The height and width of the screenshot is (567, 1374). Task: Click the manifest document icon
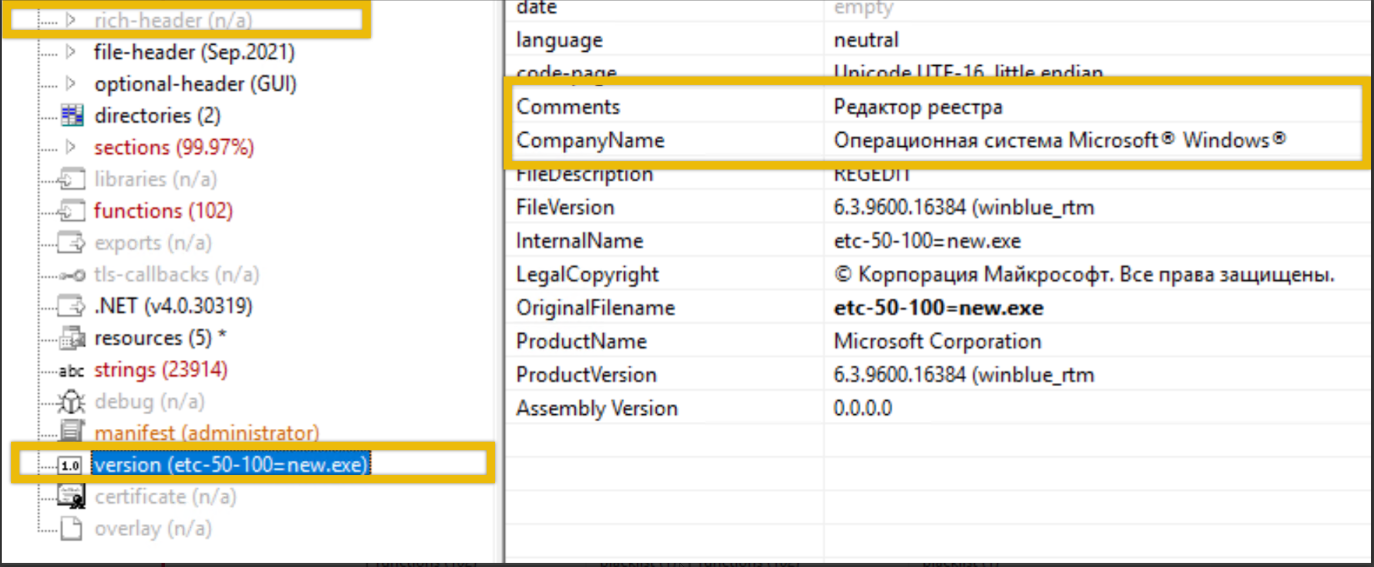(x=71, y=432)
